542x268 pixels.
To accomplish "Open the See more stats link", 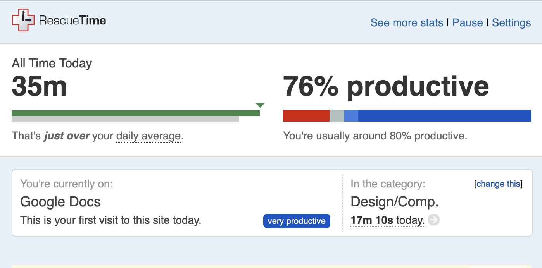I will pos(407,22).
